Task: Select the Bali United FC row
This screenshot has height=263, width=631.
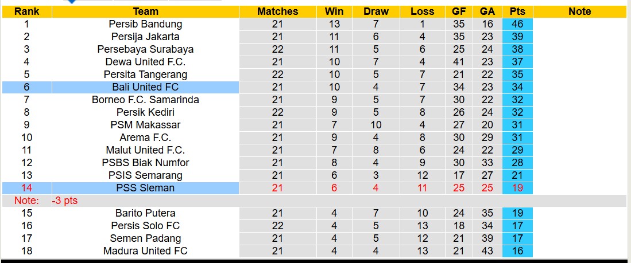Action: tap(145, 87)
